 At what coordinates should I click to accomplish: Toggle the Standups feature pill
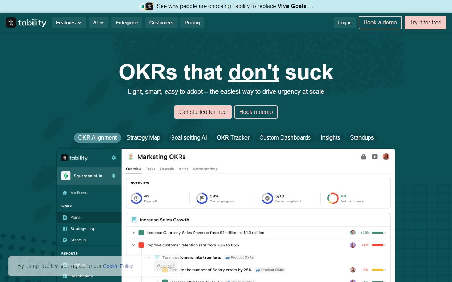362,137
